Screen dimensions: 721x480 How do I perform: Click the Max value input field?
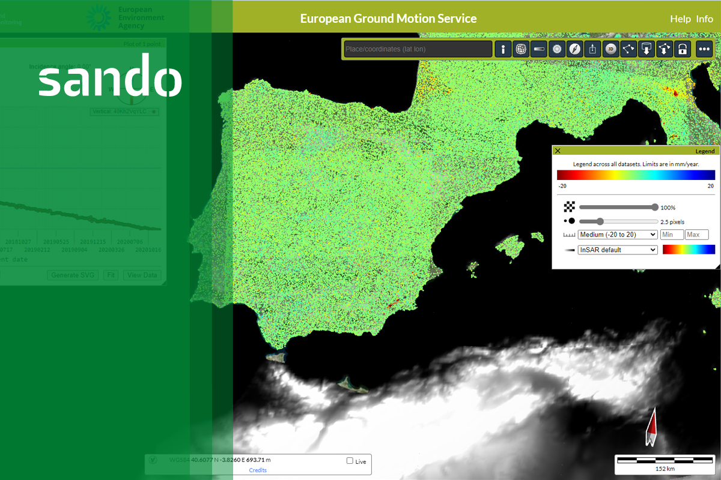(697, 235)
